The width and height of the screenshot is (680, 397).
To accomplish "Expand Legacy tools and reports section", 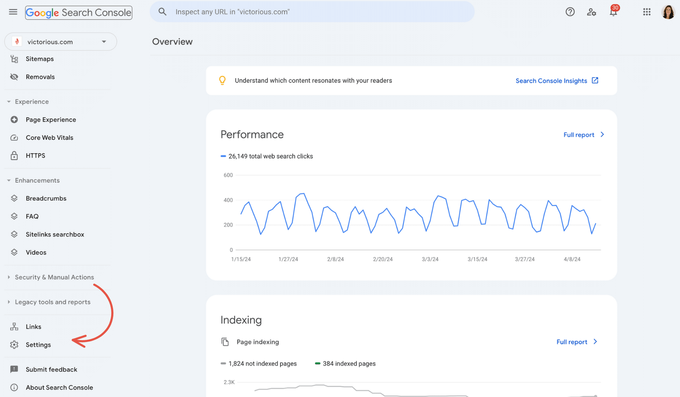I will [9, 302].
